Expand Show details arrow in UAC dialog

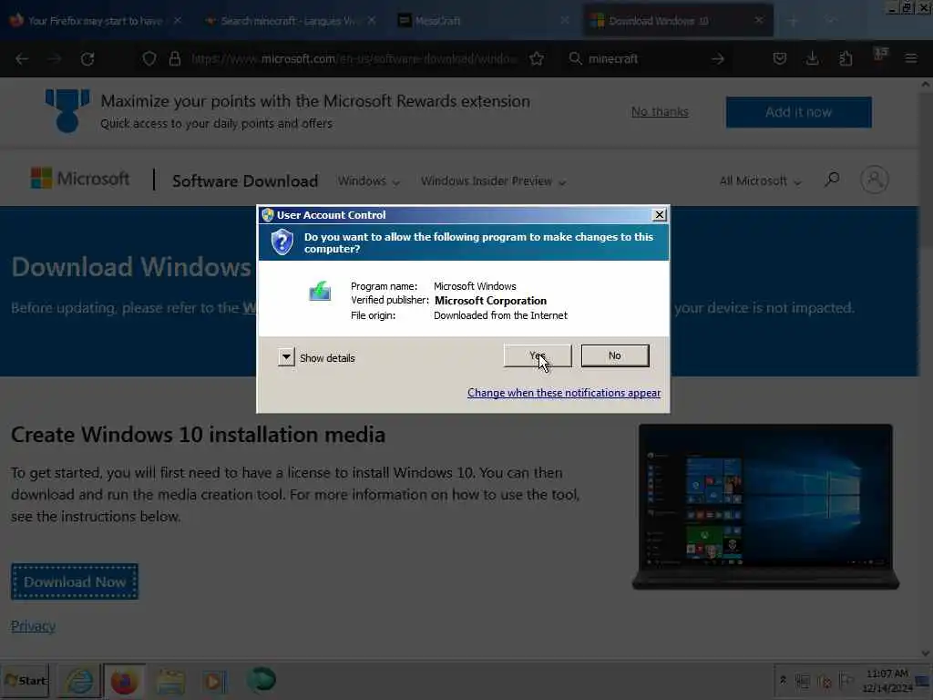(286, 357)
